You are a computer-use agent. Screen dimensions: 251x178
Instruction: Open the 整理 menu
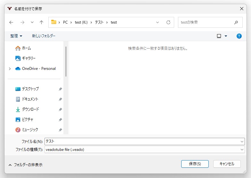pos(16,36)
